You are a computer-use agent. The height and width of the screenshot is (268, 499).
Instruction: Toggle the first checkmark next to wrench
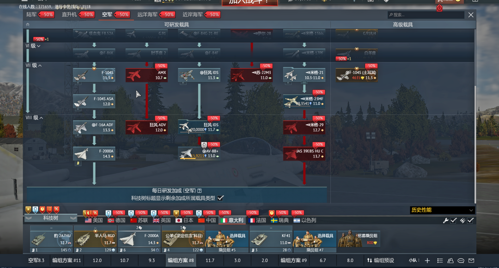click(x=454, y=221)
